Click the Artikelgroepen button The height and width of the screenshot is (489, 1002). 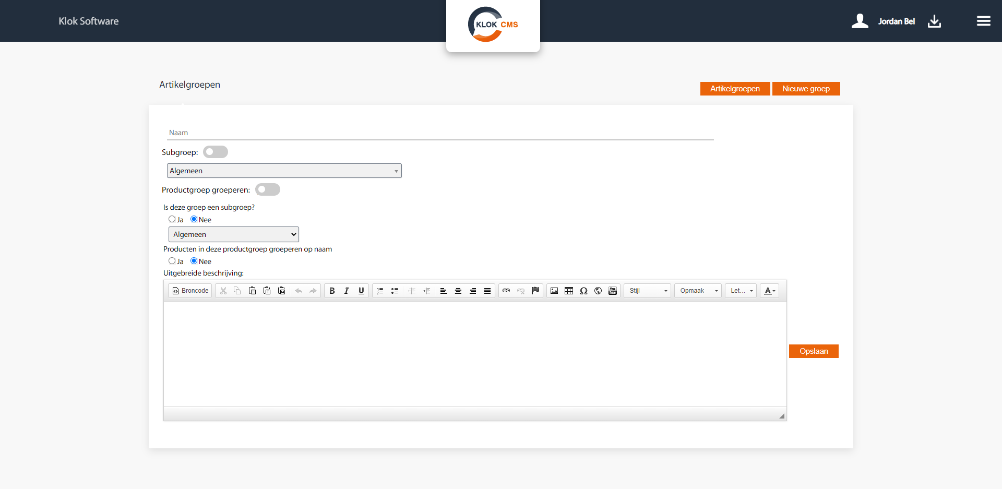735,89
